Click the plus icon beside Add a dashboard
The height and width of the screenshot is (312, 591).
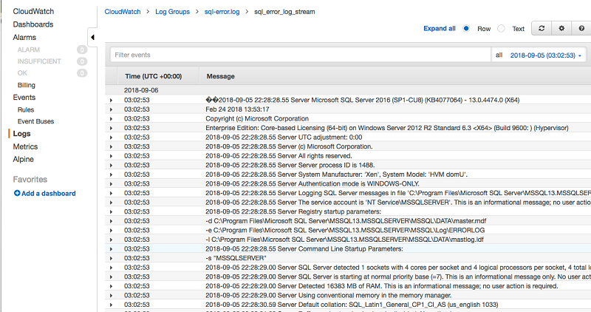(17, 193)
